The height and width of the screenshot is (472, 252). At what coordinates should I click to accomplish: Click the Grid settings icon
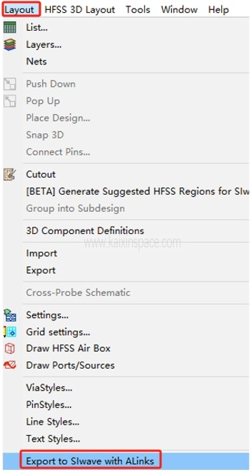9,332
